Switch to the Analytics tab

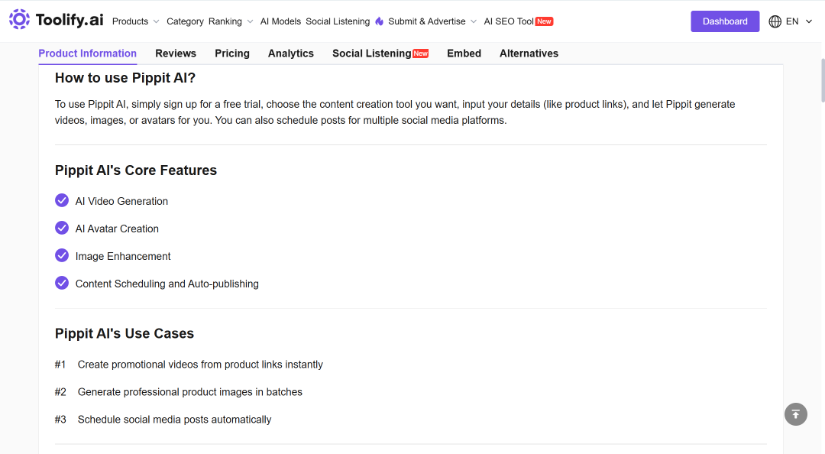coord(291,54)
